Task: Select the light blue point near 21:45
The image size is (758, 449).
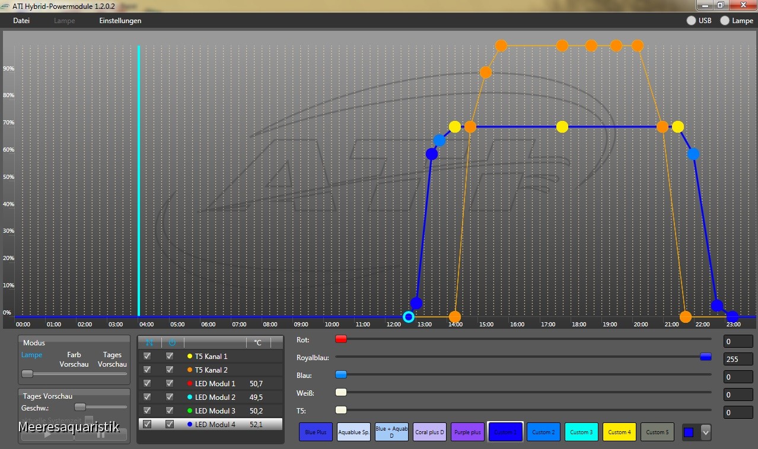Action: coord(693,154)
